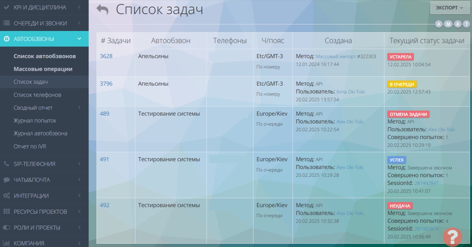Open the Экспорт dropdown

[x=450, y=8]
